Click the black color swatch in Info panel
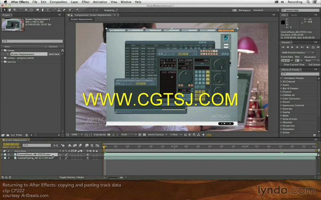Screen dimensions: 321x200 [x=283, y=22]
